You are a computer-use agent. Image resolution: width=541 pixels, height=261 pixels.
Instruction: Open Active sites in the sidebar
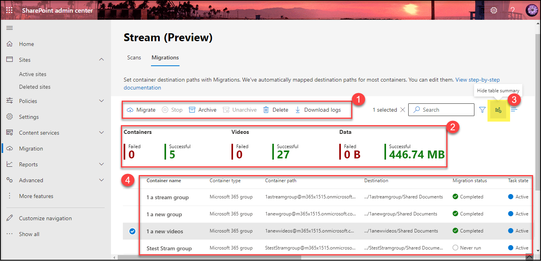pyautogui.click(x=32, y=74)
